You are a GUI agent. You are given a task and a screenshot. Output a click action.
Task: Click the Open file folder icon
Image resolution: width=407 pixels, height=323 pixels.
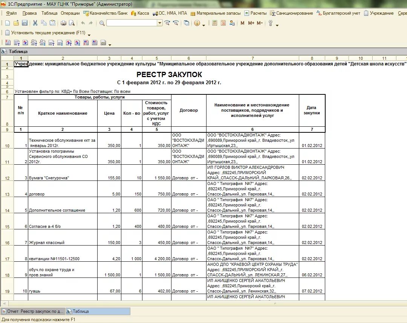click(x=16, y=23)
